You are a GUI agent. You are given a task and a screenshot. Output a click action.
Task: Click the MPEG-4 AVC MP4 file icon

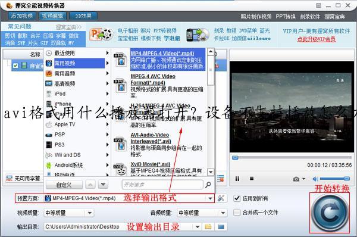pos(120,86)
